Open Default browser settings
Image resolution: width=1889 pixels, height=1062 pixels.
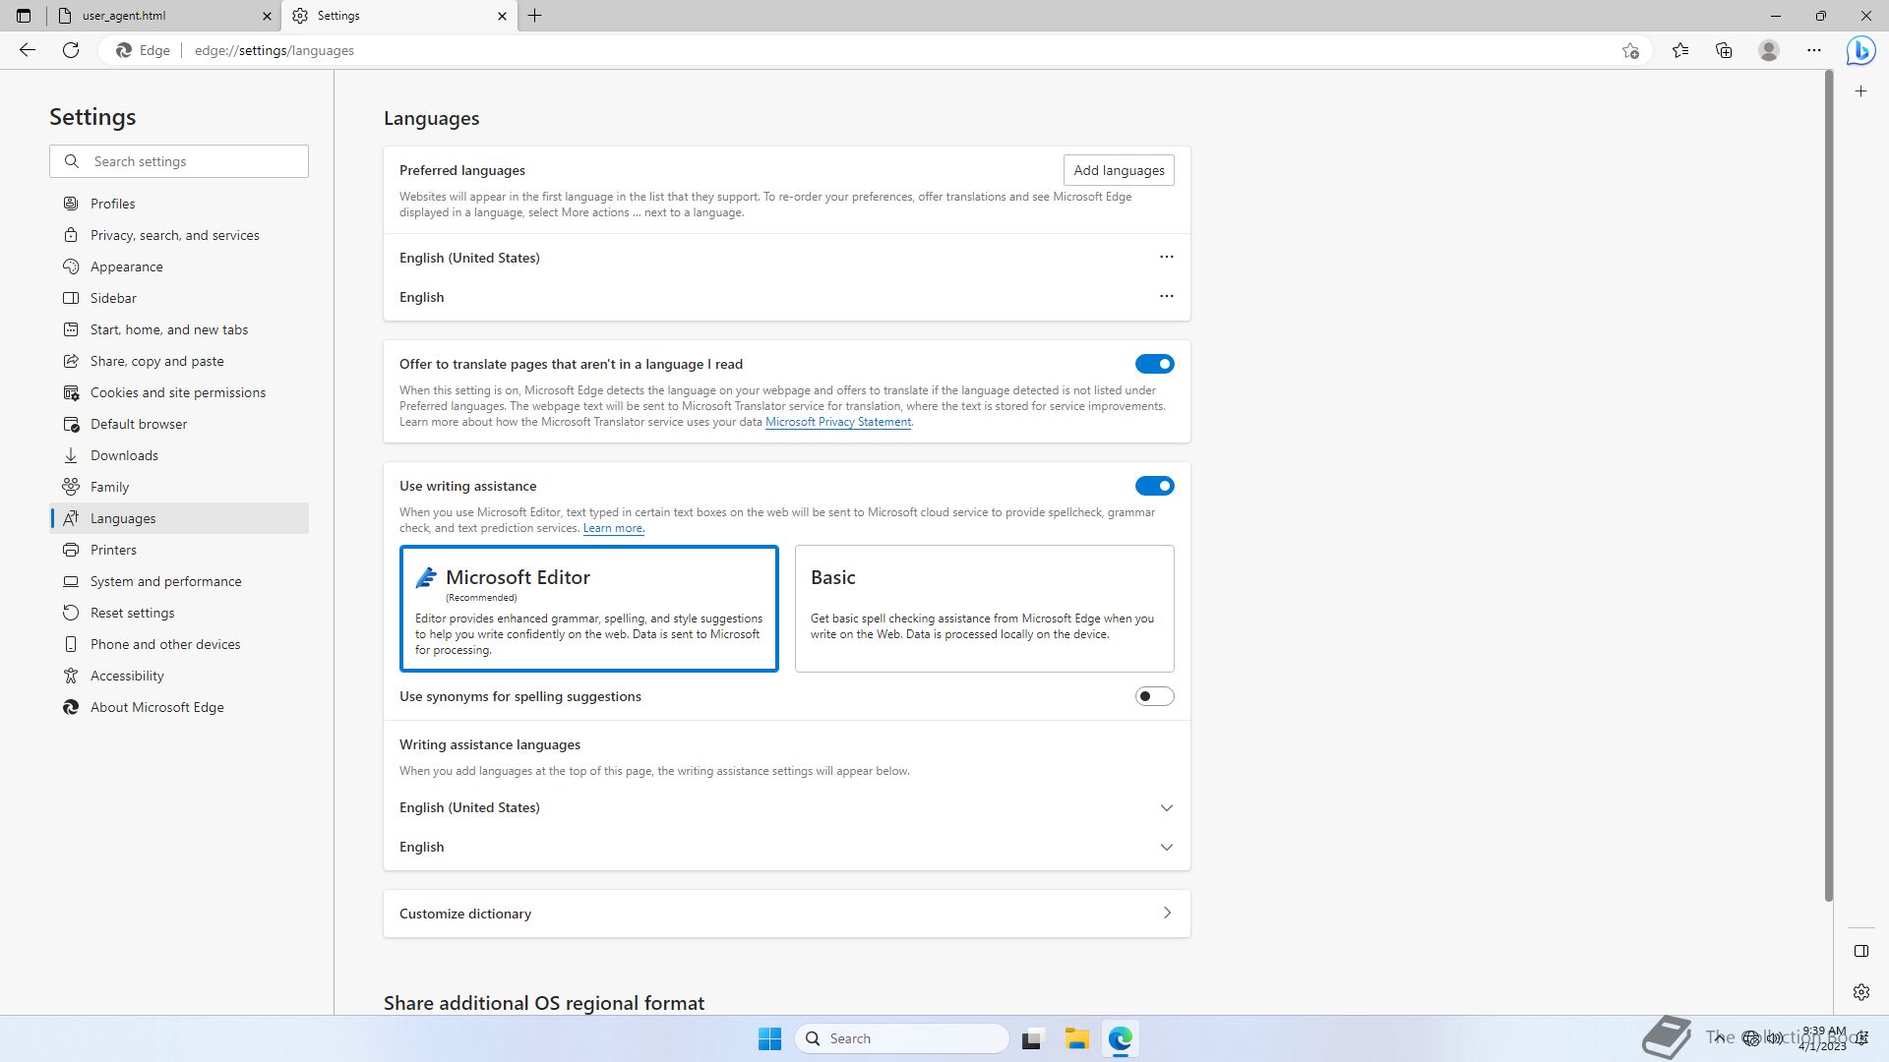coord(179,424)
